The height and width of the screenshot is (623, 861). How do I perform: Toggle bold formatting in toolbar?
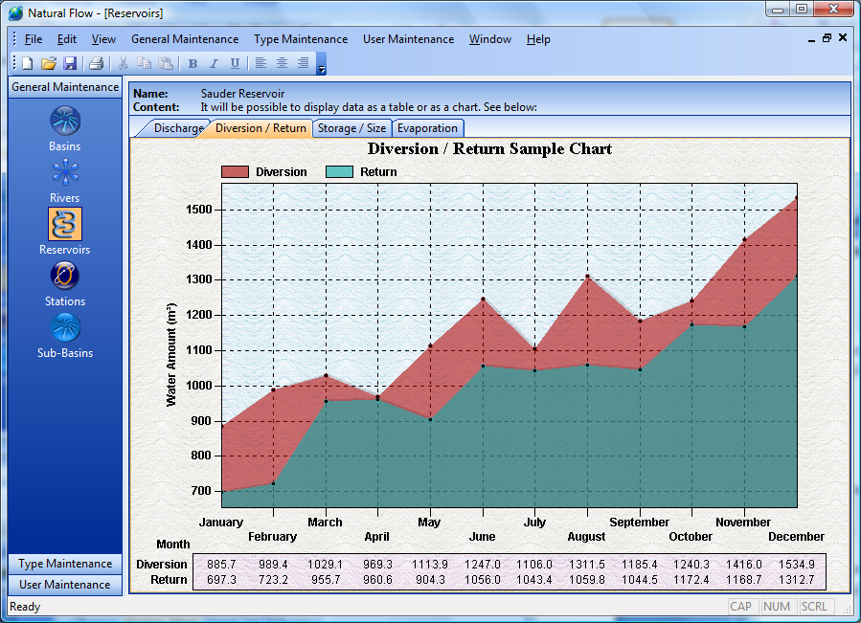pyautogui.click(x=193, y=63)
